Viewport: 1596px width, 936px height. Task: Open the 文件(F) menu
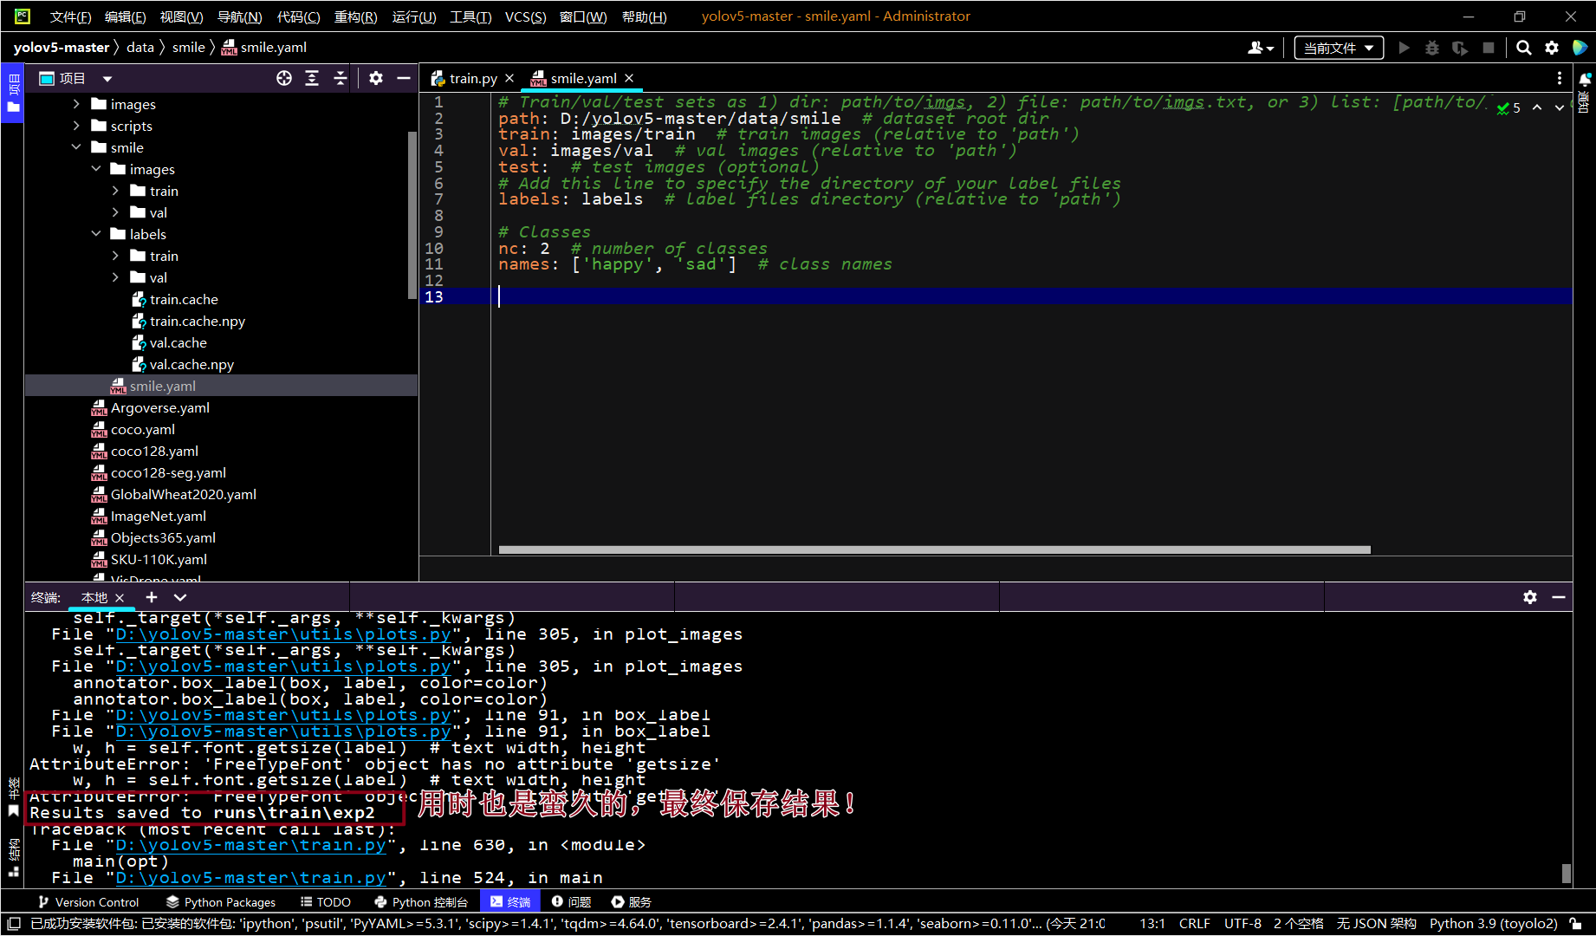(x=70, y=16)
